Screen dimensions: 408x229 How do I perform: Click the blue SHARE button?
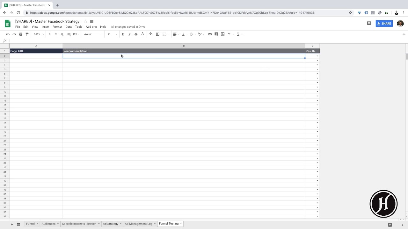tap(384, 24)
